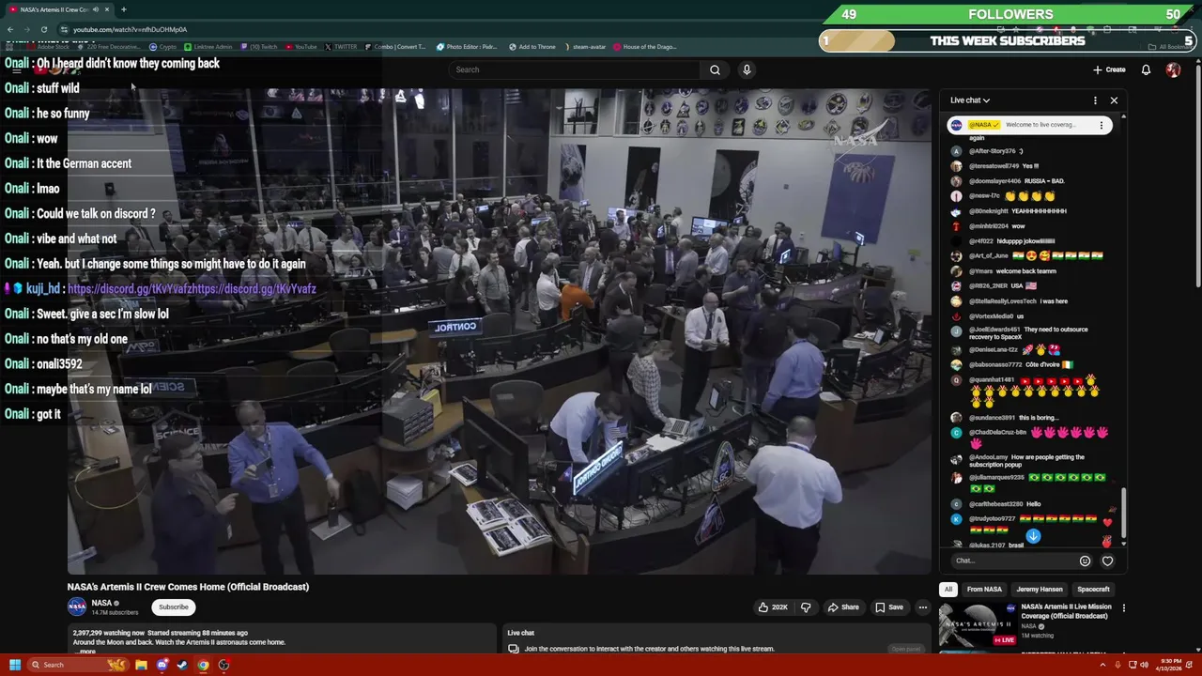Subscribe to the NASA channel
Viewport: 1202px width, 676px height.
(174, 607)
